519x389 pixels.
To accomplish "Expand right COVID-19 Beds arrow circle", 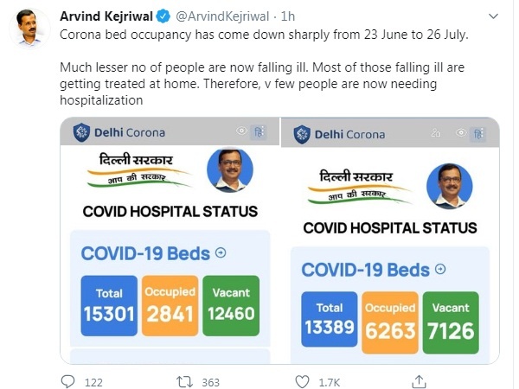I will [440, 269].
